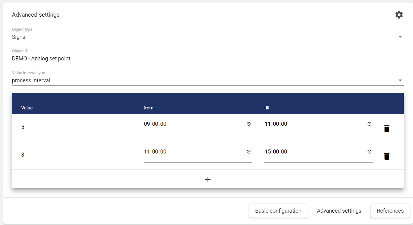Open time picker for 09:00:00 from field
This screenshot has height=225, width=413.
click(248, 124)
